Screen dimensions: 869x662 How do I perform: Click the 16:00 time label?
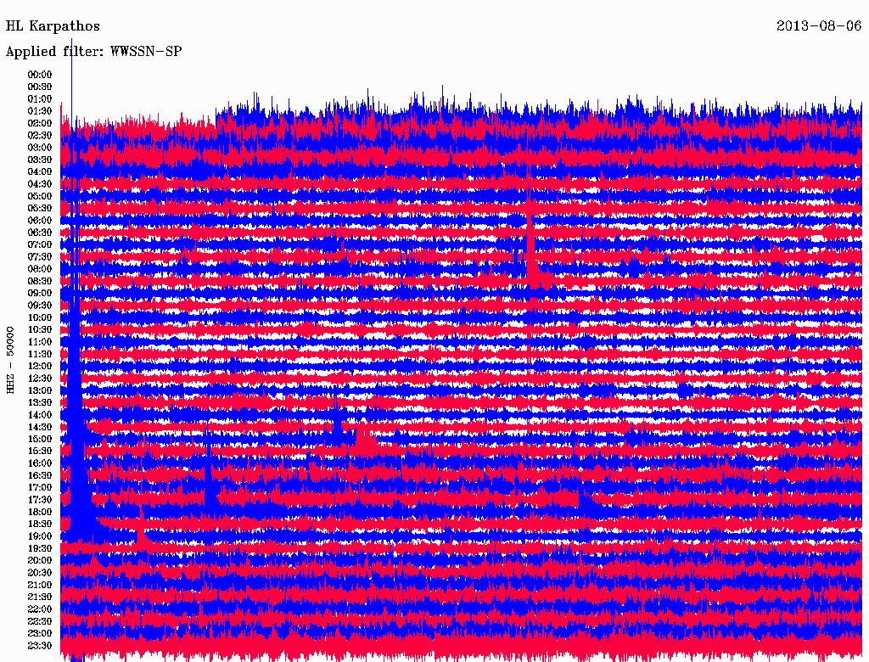(40, 463)
